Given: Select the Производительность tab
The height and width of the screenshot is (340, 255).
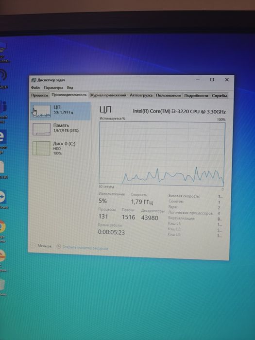Looking at the screenshot, I should coord(69,95).
